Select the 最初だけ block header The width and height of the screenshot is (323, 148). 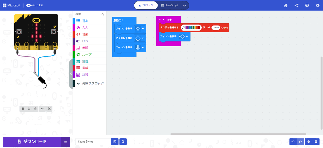(118, 20)
